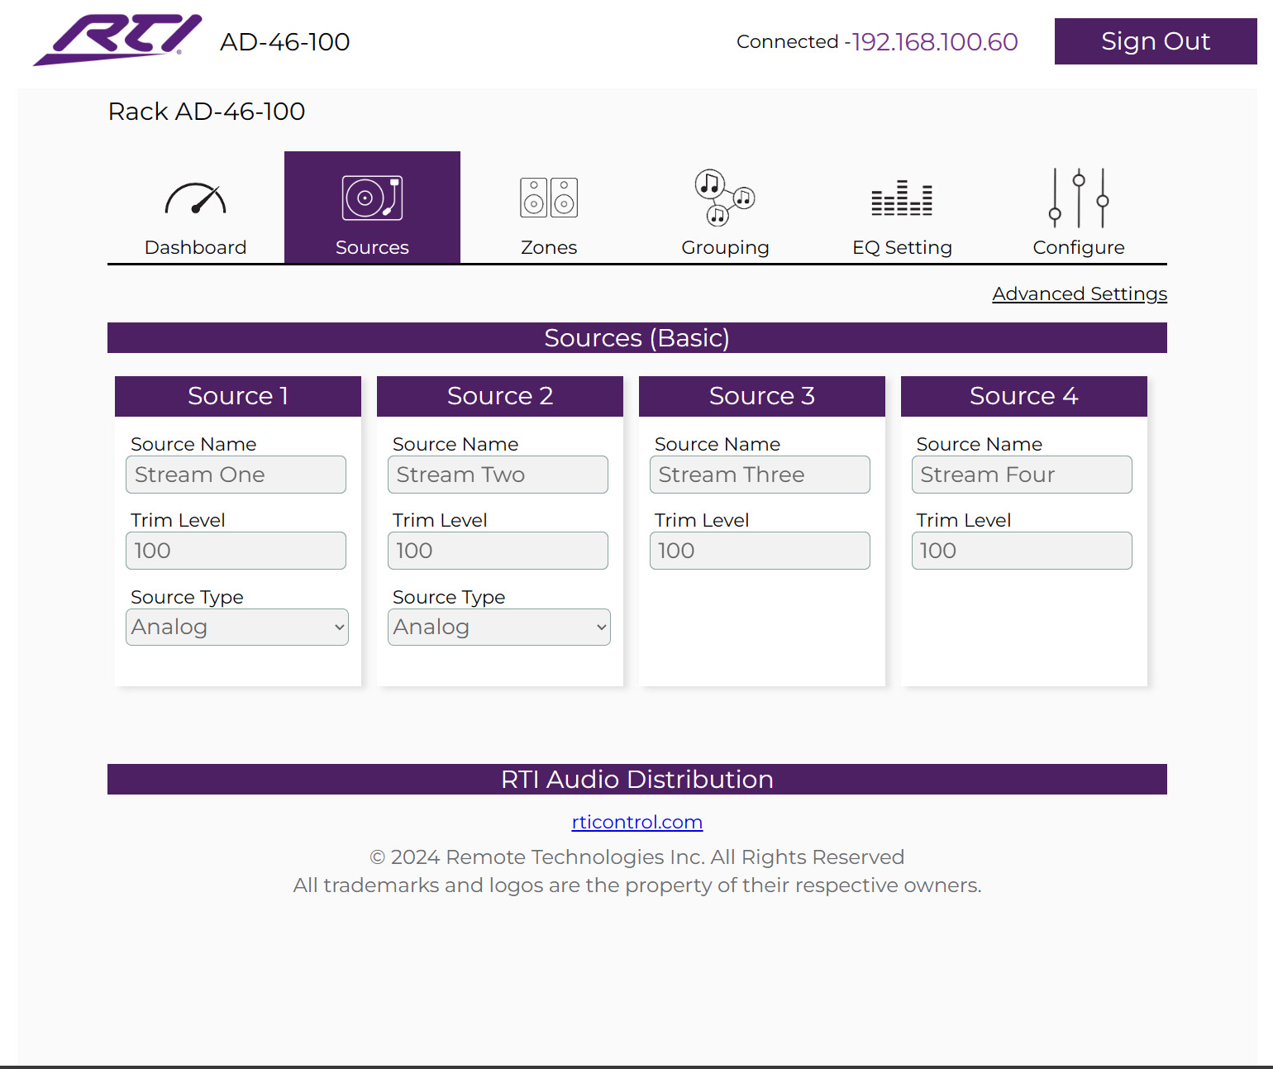Select the Source 4 Trim Level field
This screenshot has width=1273, height=1069.
tap(1022, 551)
